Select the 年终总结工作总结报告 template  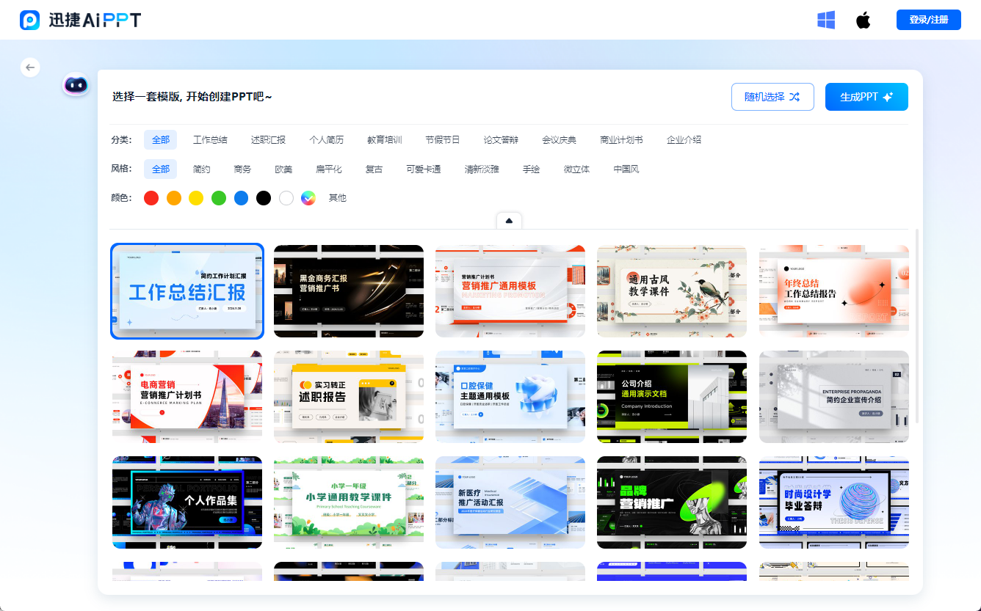pos(834,291)
